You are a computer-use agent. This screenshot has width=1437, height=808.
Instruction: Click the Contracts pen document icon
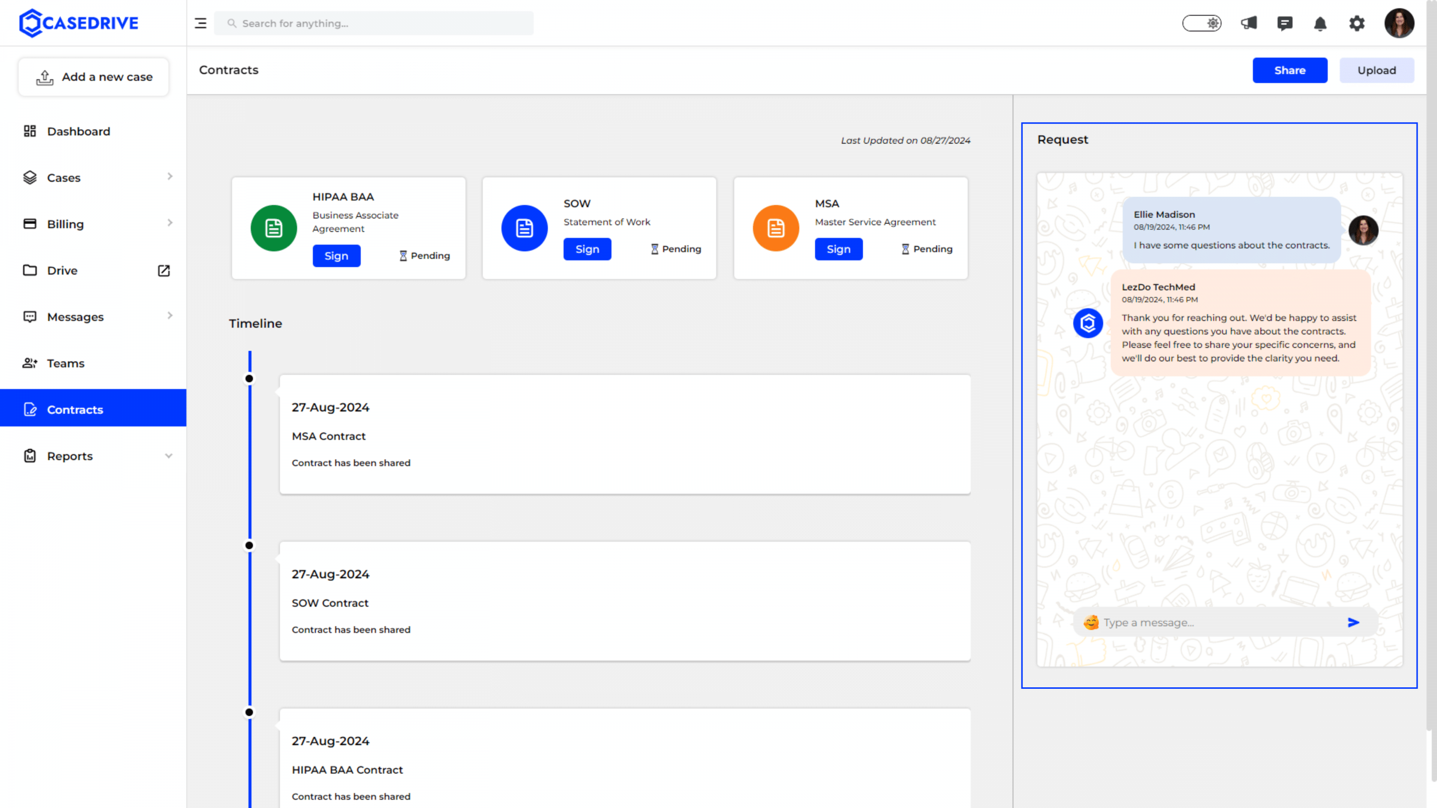click(30, 409)
